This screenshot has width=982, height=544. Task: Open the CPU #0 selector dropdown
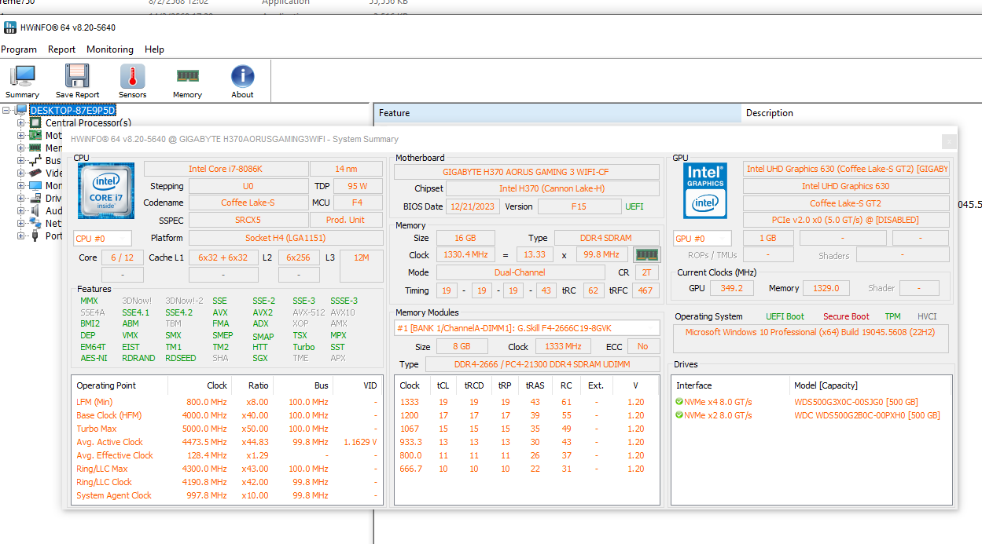103,238
